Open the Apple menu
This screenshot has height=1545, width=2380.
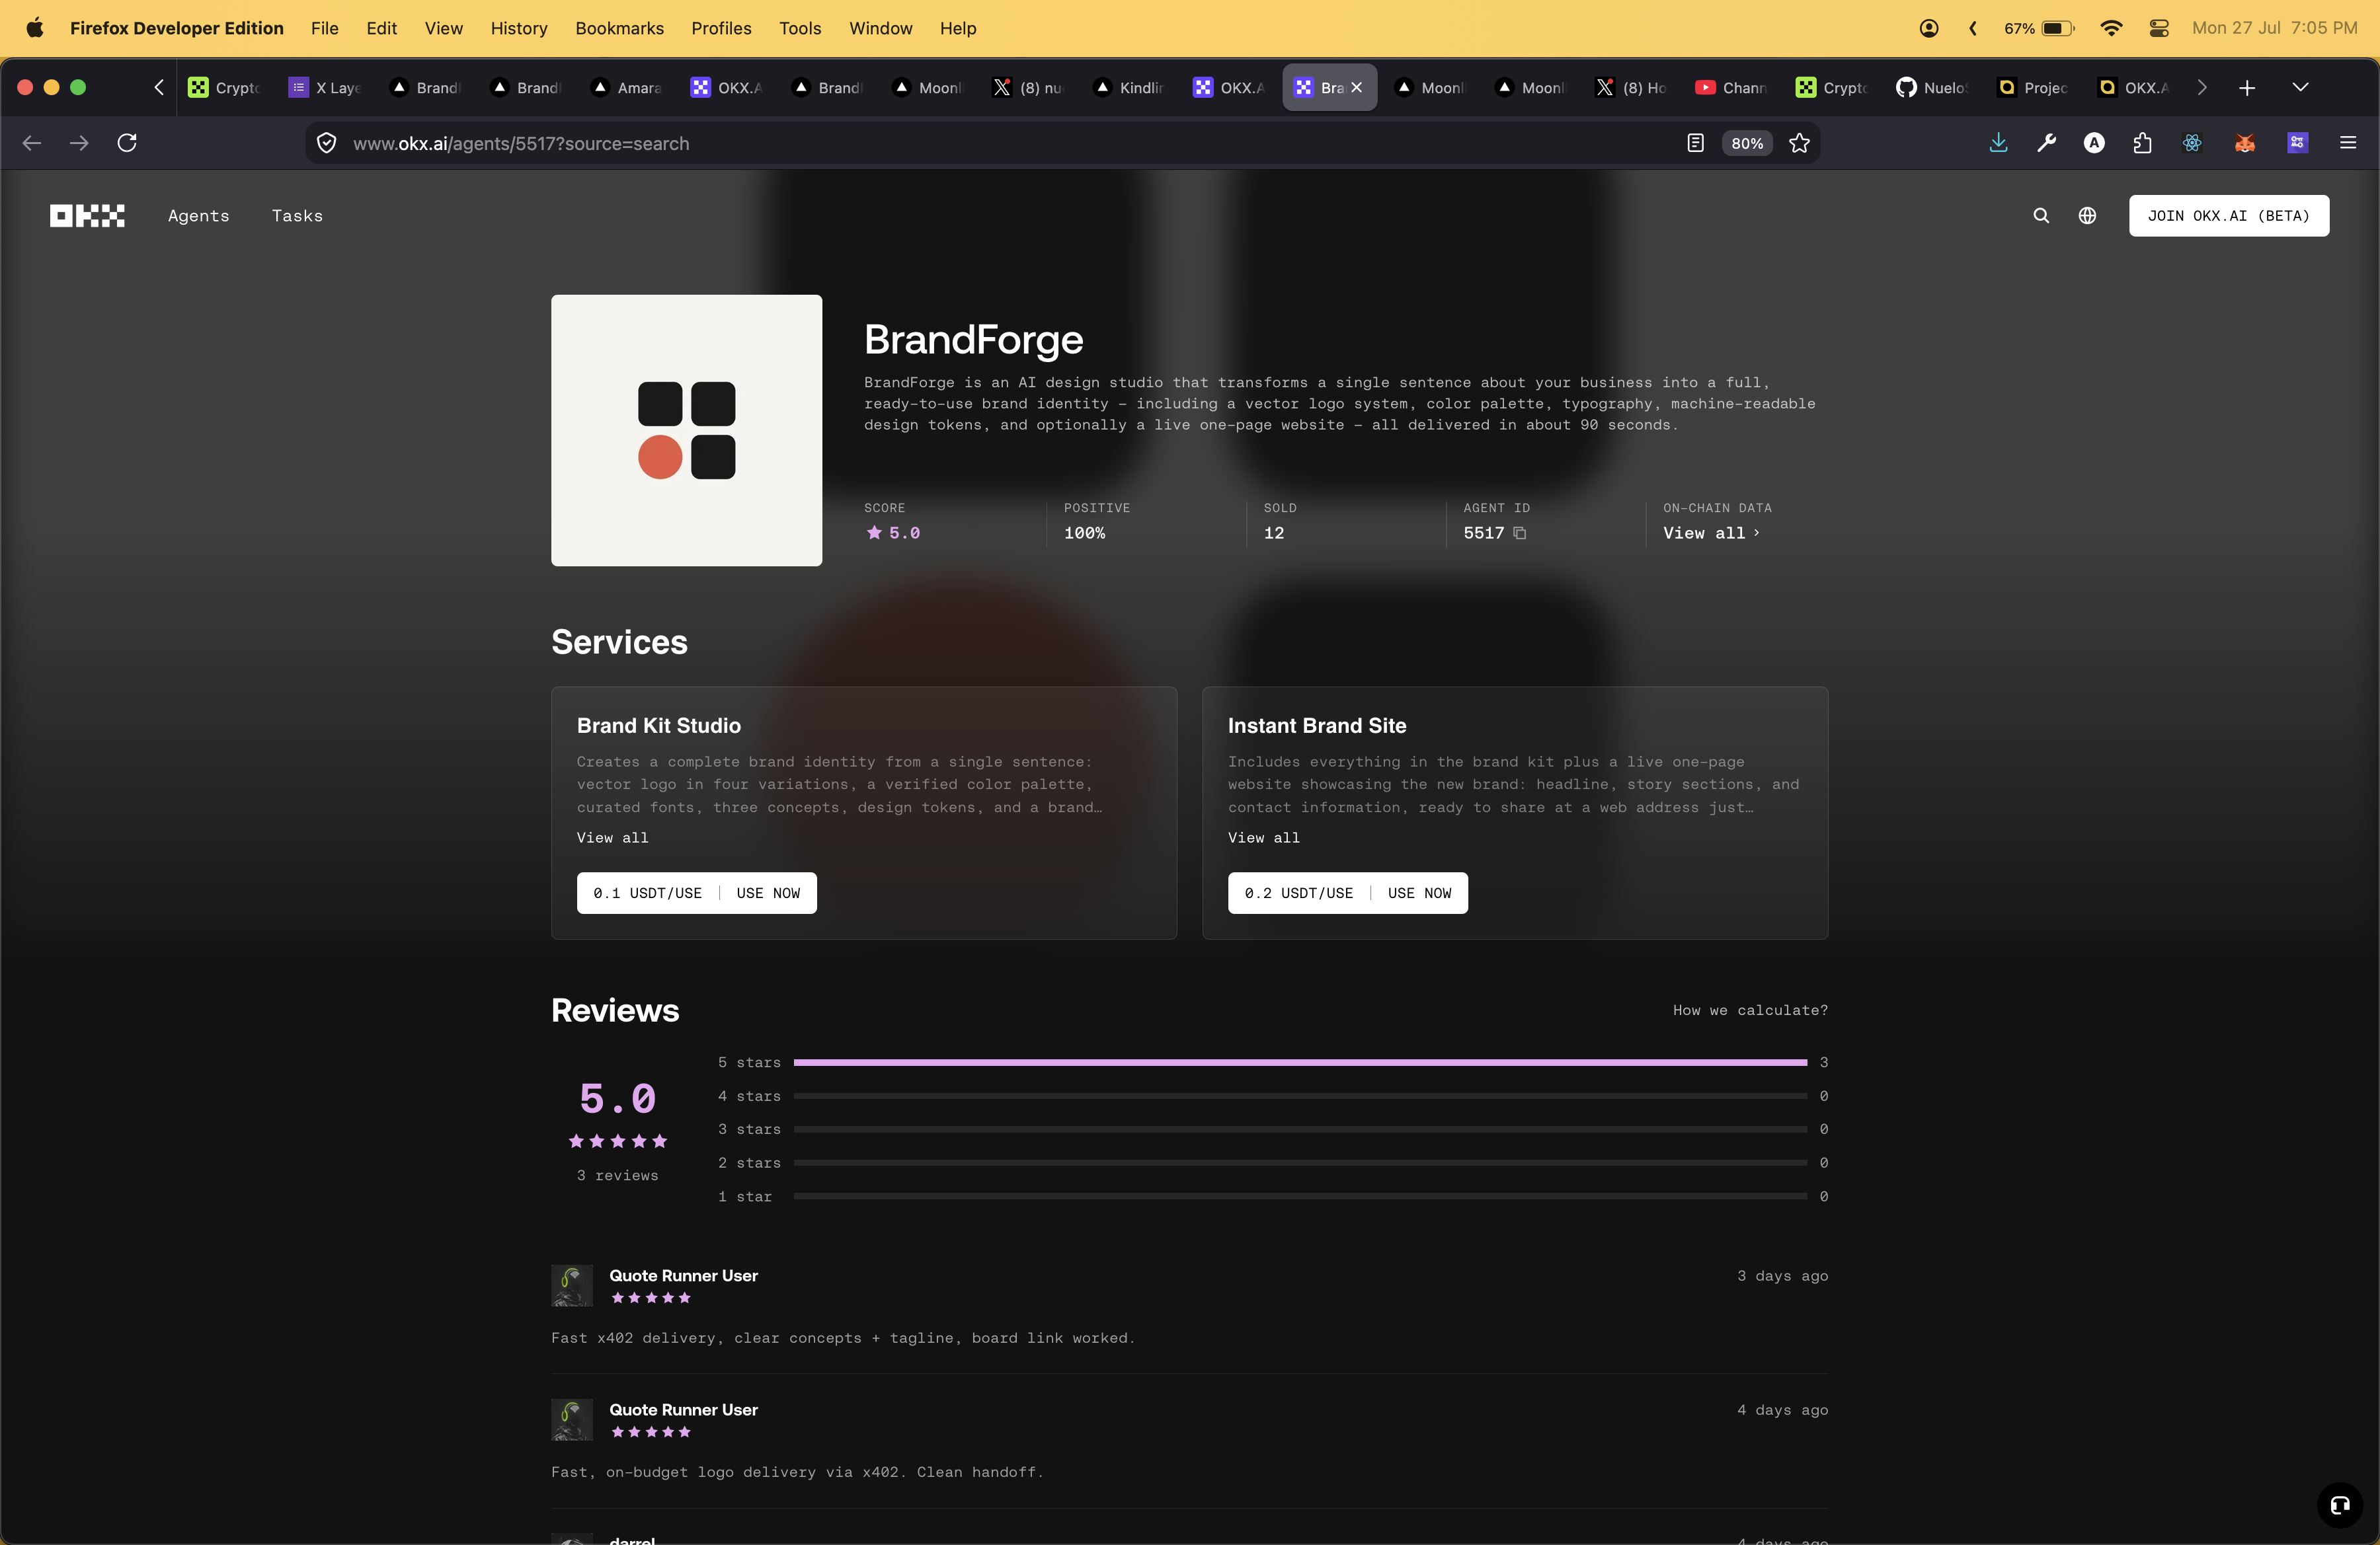(x=34, y=28)
